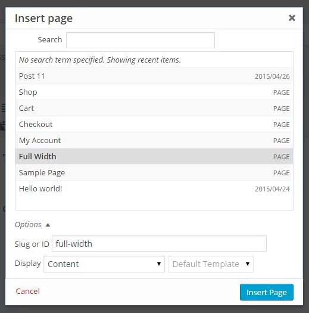
Task: Collapse the Options section triangle
Action: pyautogui.click(x=48, y=225)
